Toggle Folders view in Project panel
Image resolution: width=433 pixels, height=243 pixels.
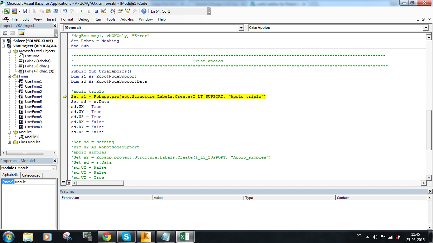pos(22,33)
